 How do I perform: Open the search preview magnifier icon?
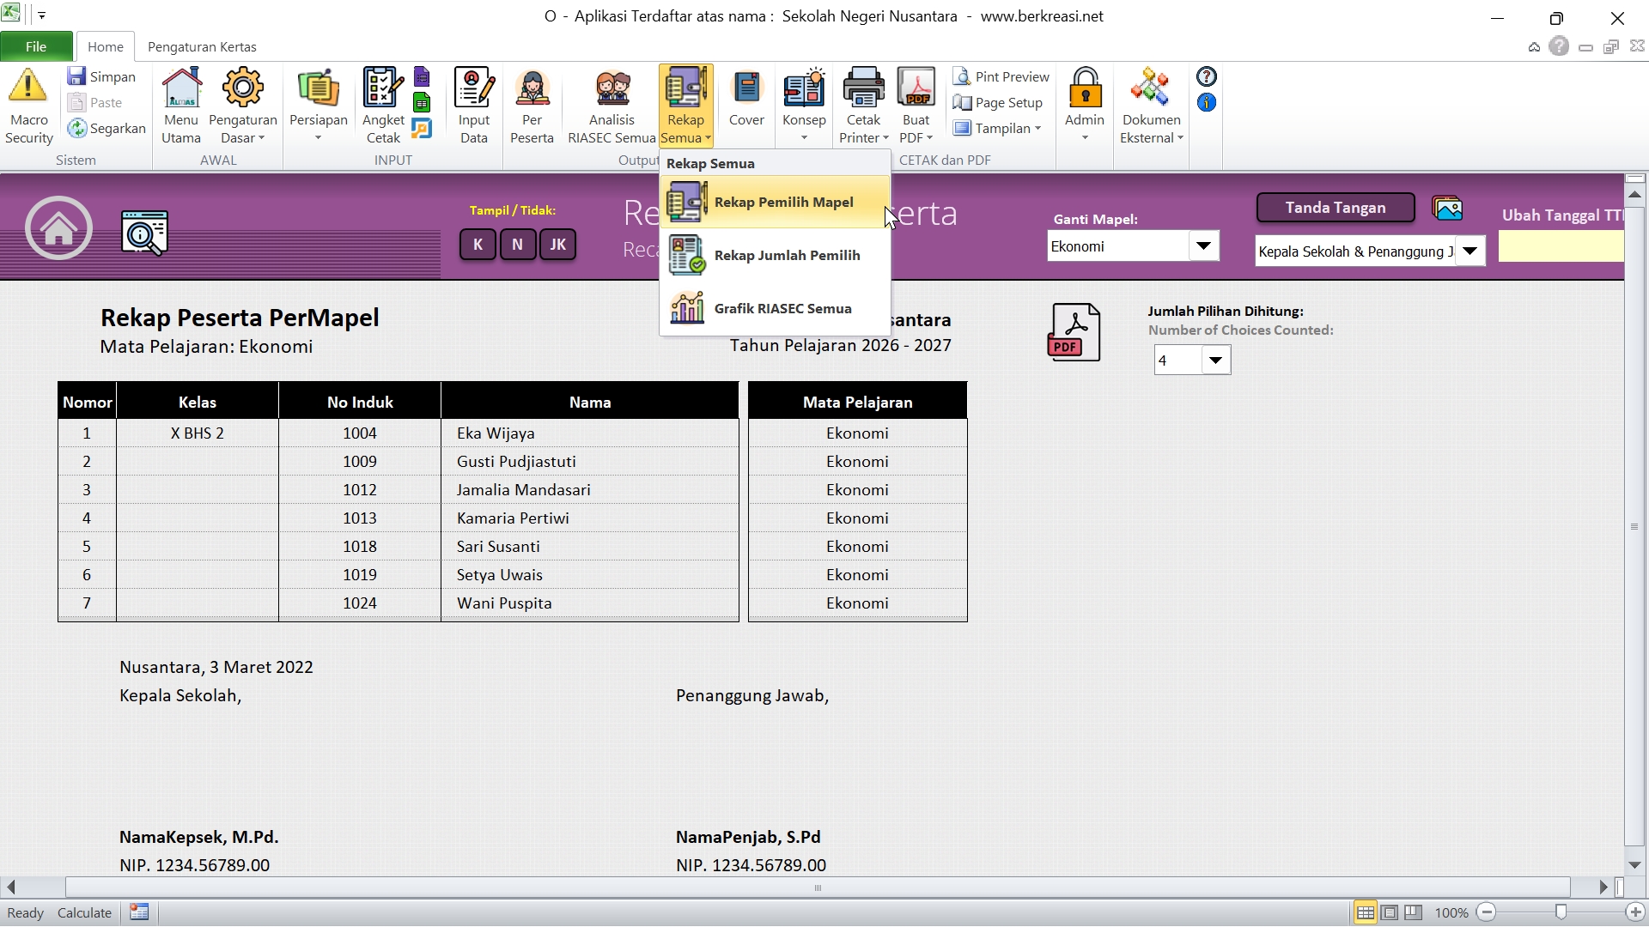tap(144, 233)
